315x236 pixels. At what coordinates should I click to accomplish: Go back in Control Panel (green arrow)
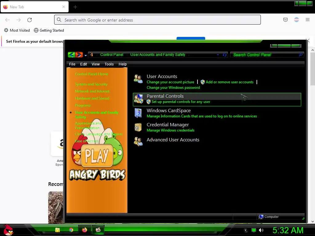[71, 55]
